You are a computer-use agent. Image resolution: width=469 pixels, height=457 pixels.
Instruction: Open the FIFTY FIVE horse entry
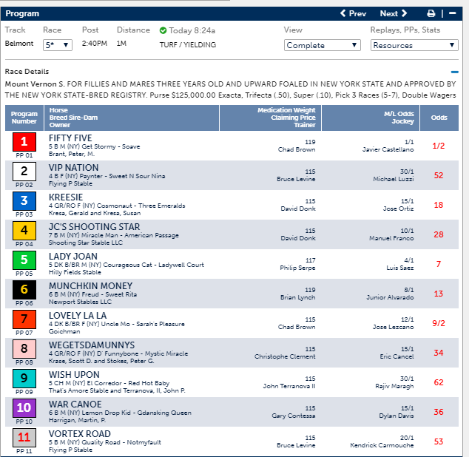coord(70,138)
